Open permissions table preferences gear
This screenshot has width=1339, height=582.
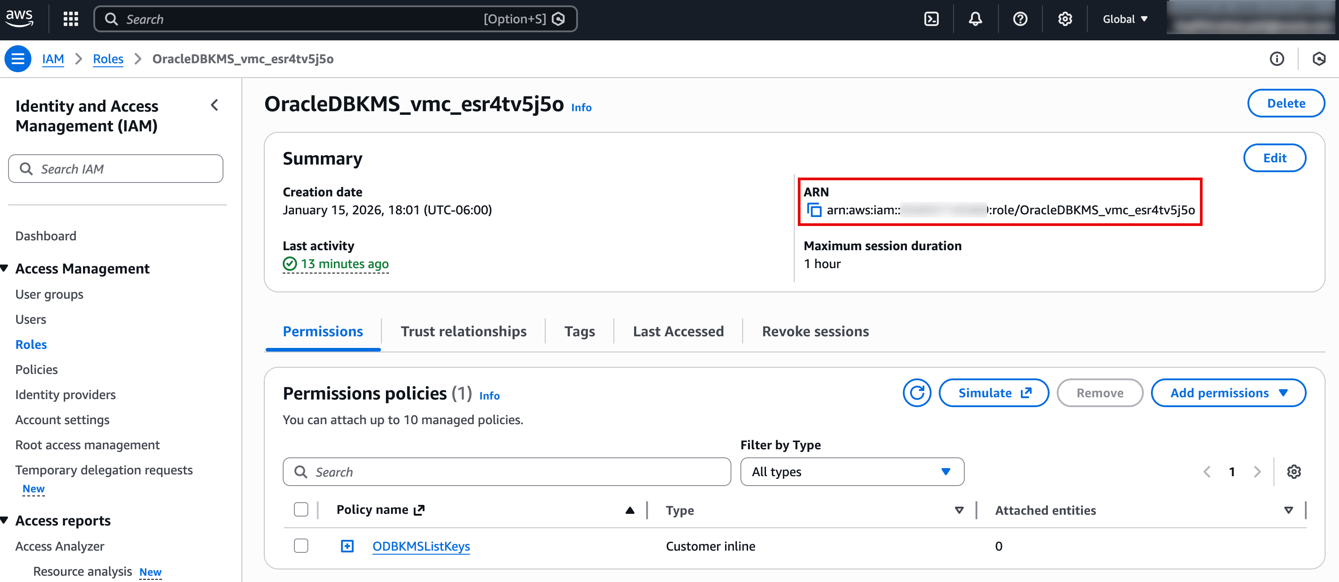(x=1294, y=471)
